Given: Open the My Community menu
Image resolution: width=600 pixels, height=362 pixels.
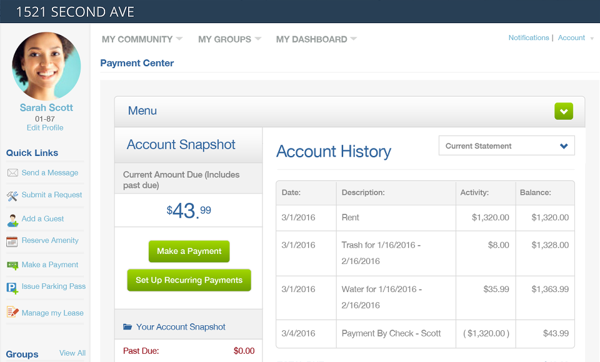Looking at the screenshot, I should (142, 39).
